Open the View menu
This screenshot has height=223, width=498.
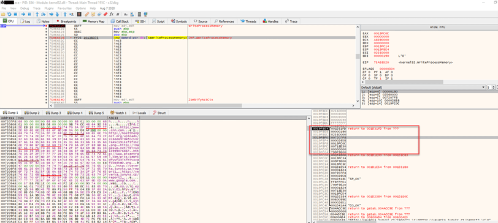13,8
